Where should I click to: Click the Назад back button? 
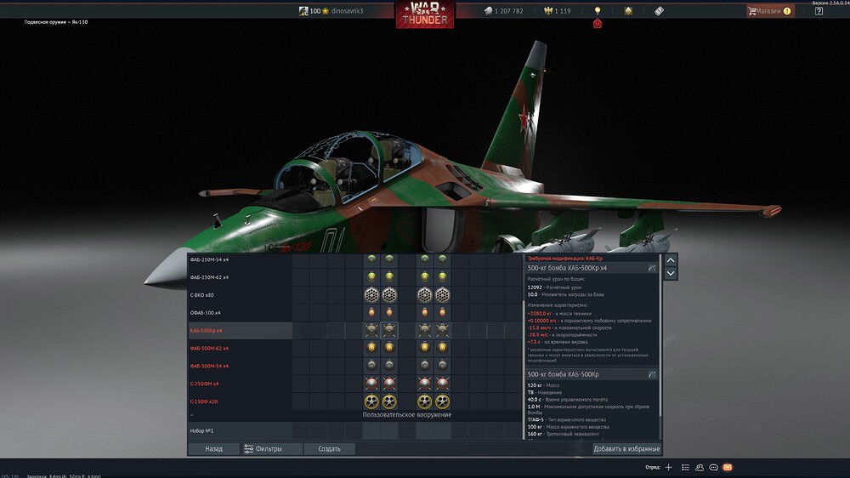click(213, 449)
